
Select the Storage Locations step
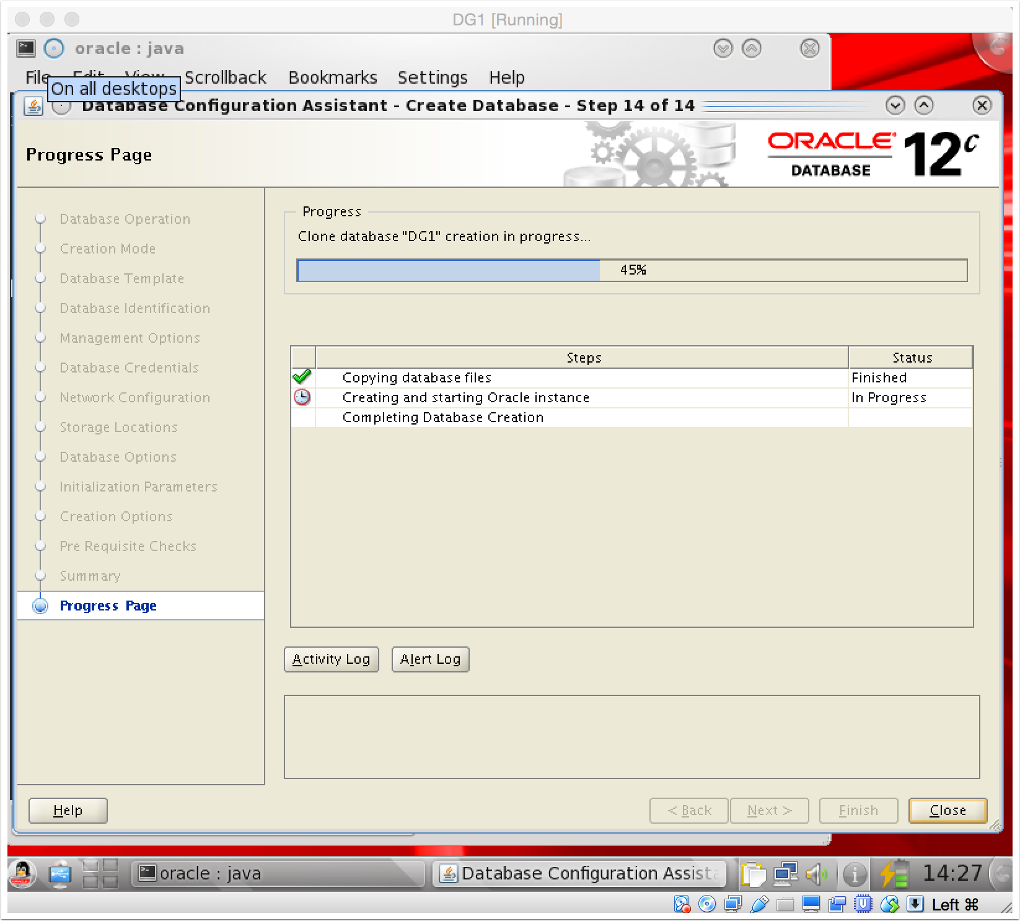[x=118, y=427]
